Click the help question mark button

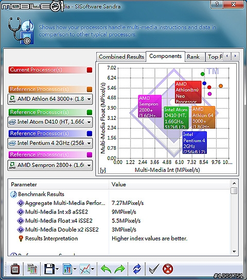click(217, 4)
